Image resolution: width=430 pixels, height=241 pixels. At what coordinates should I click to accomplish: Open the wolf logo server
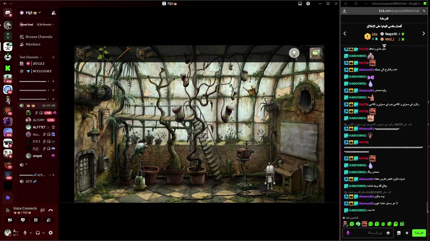tap(8, 25)
